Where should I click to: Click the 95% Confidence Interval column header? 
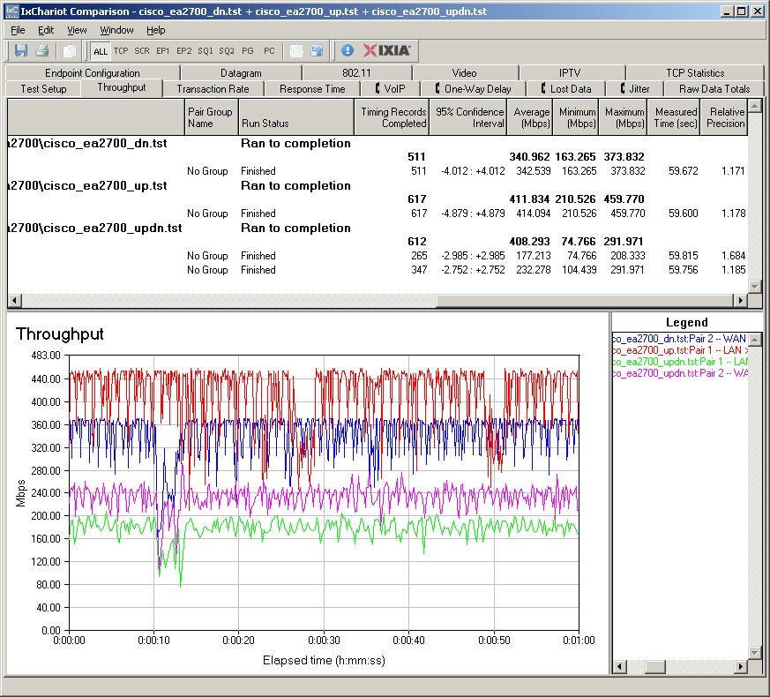click(x=468, y=117)
